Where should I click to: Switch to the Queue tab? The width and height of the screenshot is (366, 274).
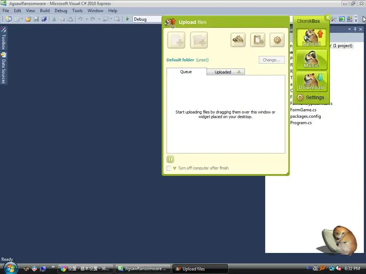click(x=186, y=72)
